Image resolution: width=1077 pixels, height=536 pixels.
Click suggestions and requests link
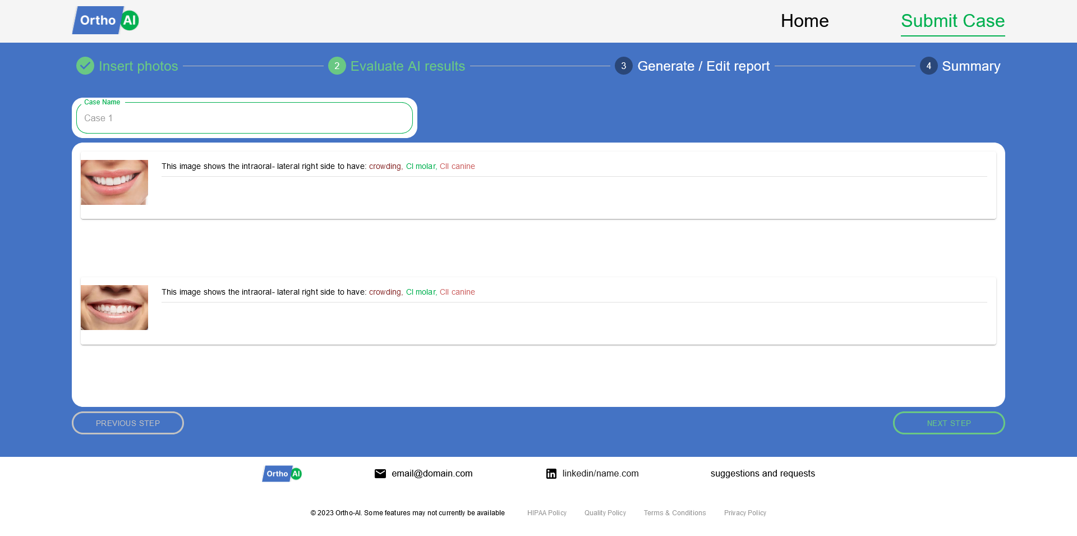762,474
